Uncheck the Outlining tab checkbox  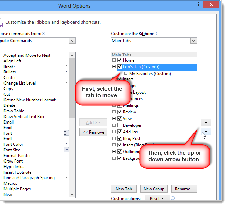[119, 151]
